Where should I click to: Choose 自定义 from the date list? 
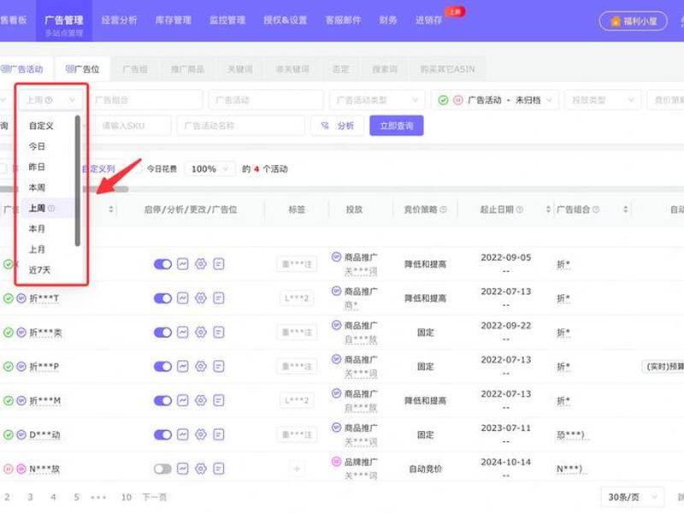click(47, 126)
